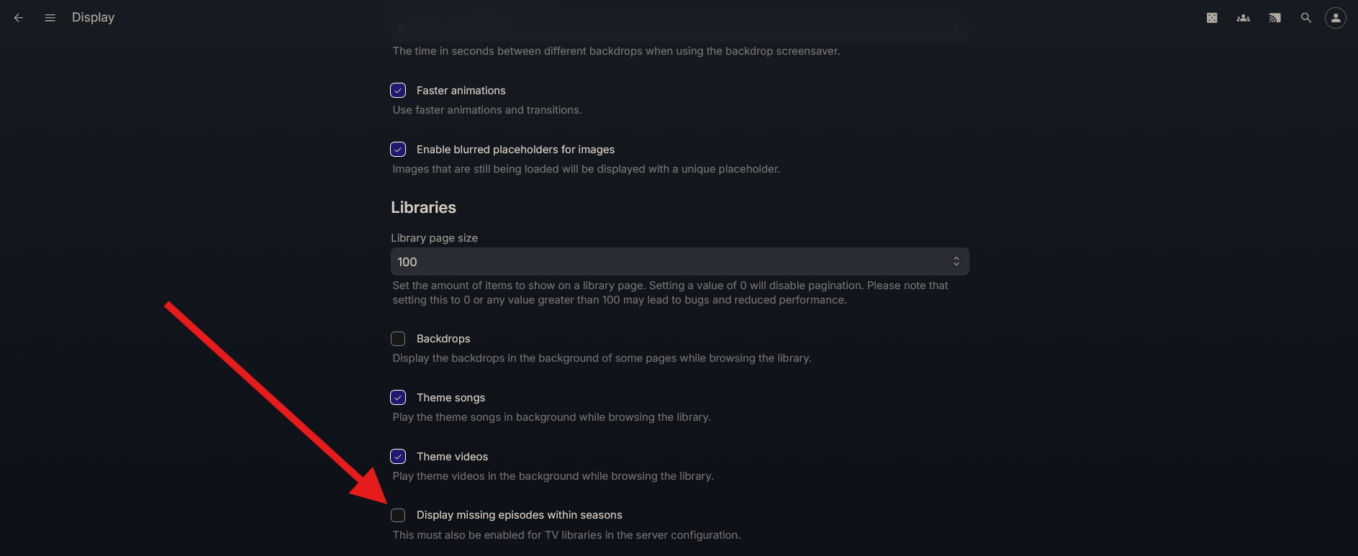Screen dimensions: 1358x556
Task: Click the Theme videos label text
Action: (452, 456)
